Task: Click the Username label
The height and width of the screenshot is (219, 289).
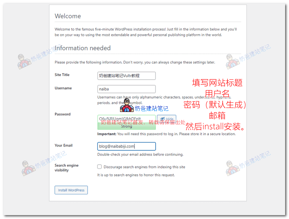Action: (x=63, y=88)
